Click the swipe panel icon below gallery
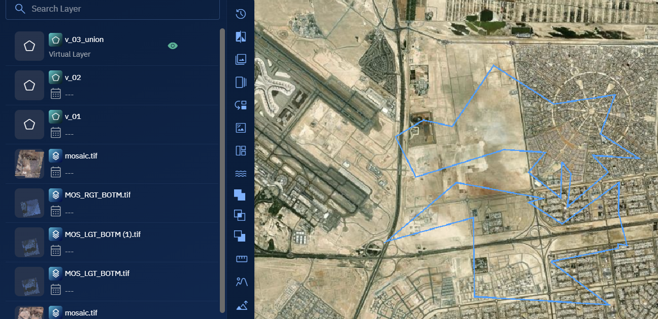Screen dimensions: 658x319 pos(241,82)
